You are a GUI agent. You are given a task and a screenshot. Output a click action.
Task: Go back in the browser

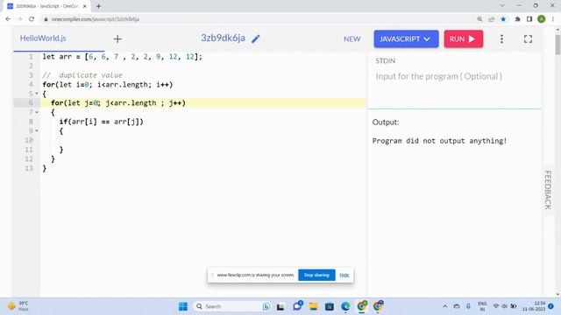pos(8,19)
